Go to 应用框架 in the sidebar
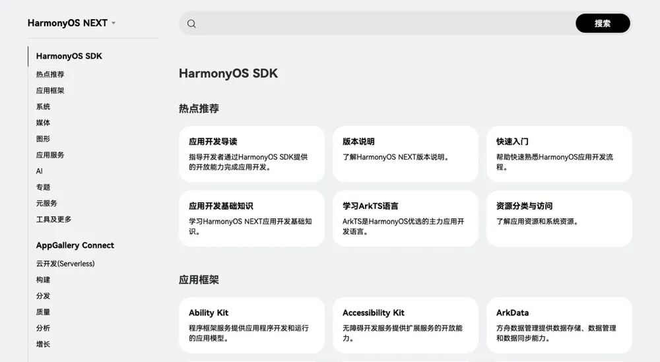Screen dimensions: 660x362 50,90
